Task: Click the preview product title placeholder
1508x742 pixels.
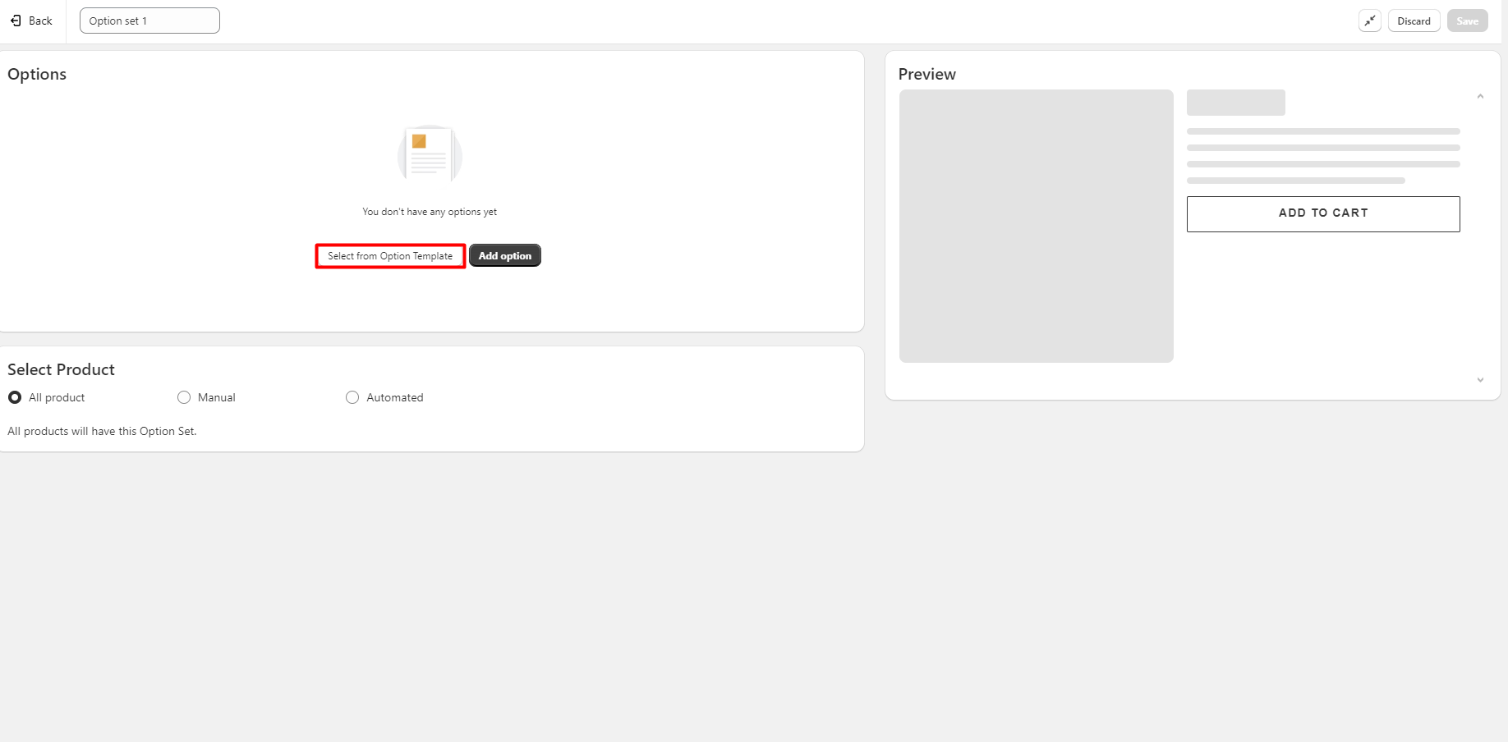Action: [1235, 103]
